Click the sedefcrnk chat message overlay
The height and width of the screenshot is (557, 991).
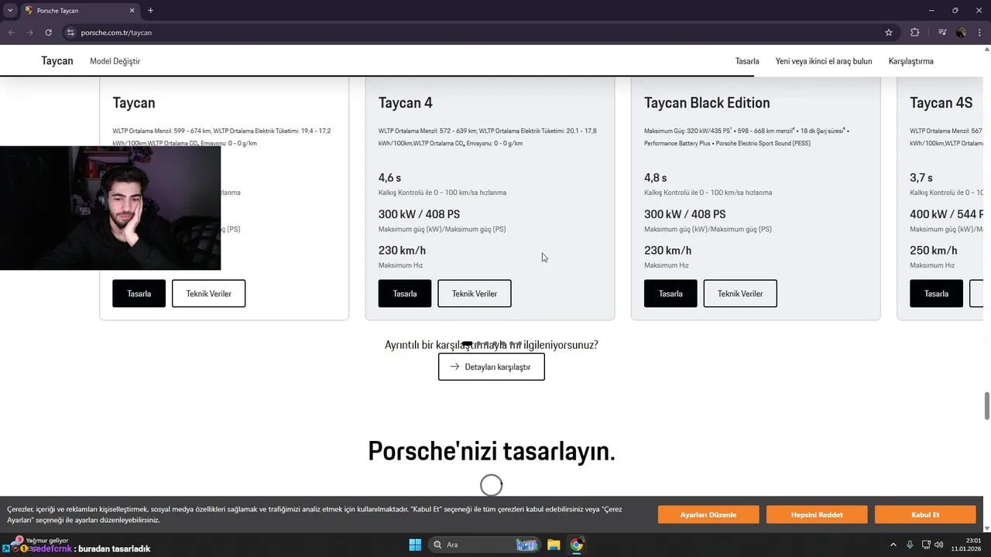(x=90, y=548)
